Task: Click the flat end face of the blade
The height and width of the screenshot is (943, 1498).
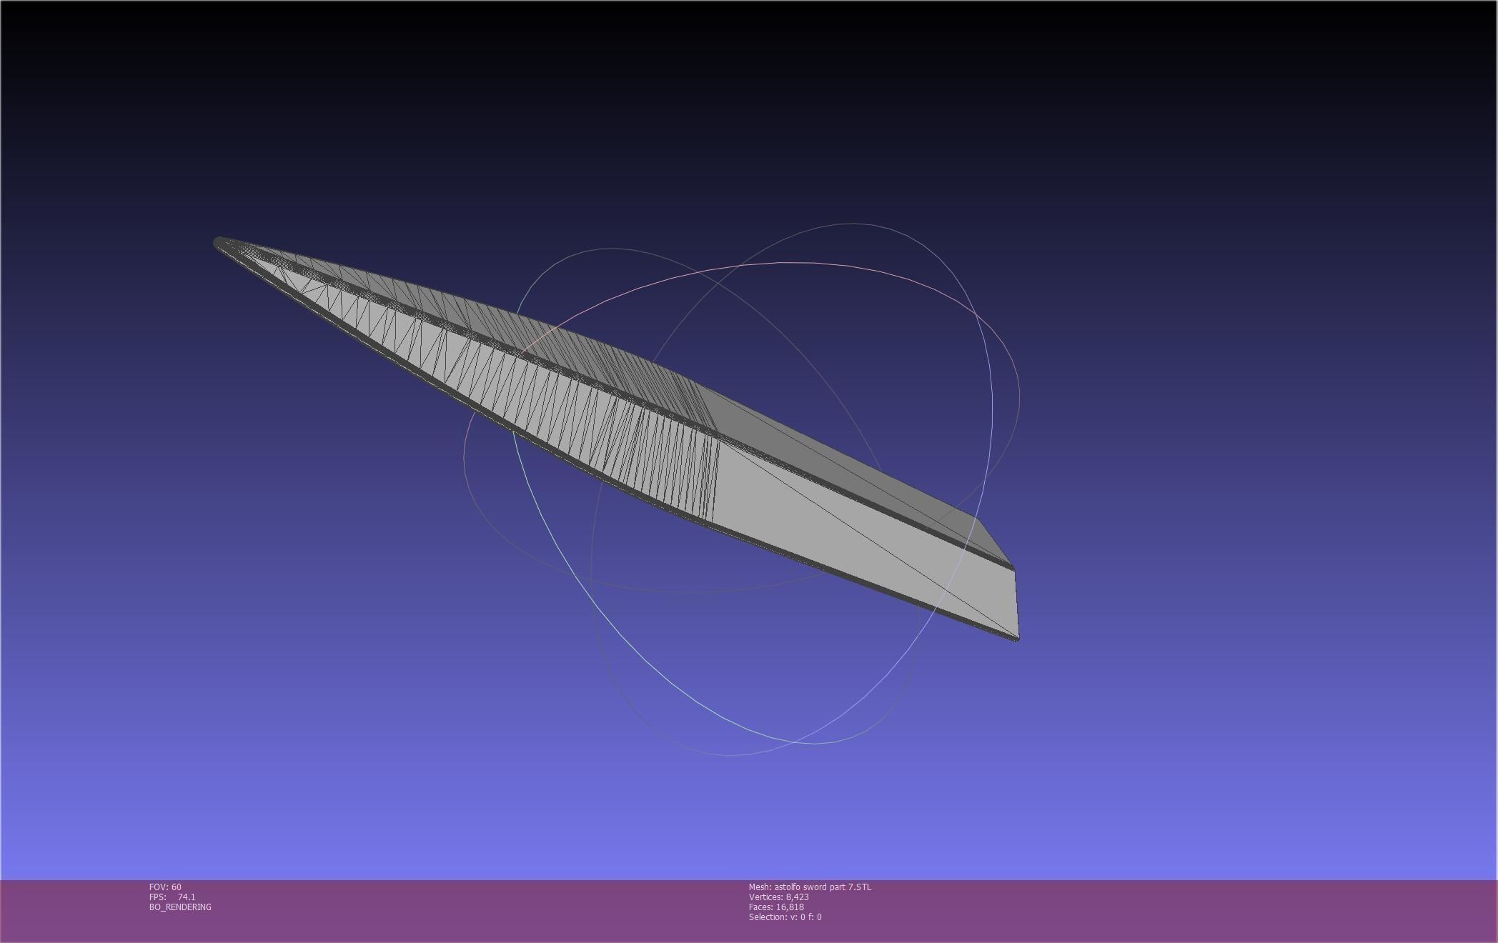Action: [1016, 602]
